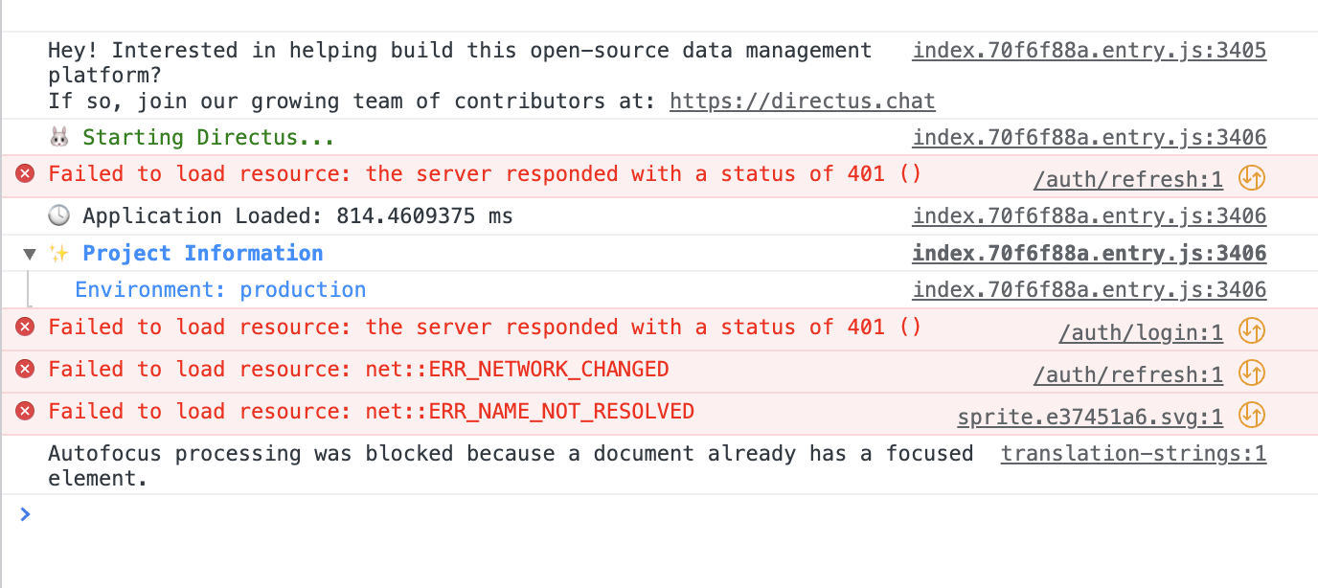Open the first /auth/refresh:1 source link
The image size is (1318, 588).
[1127, 178]
